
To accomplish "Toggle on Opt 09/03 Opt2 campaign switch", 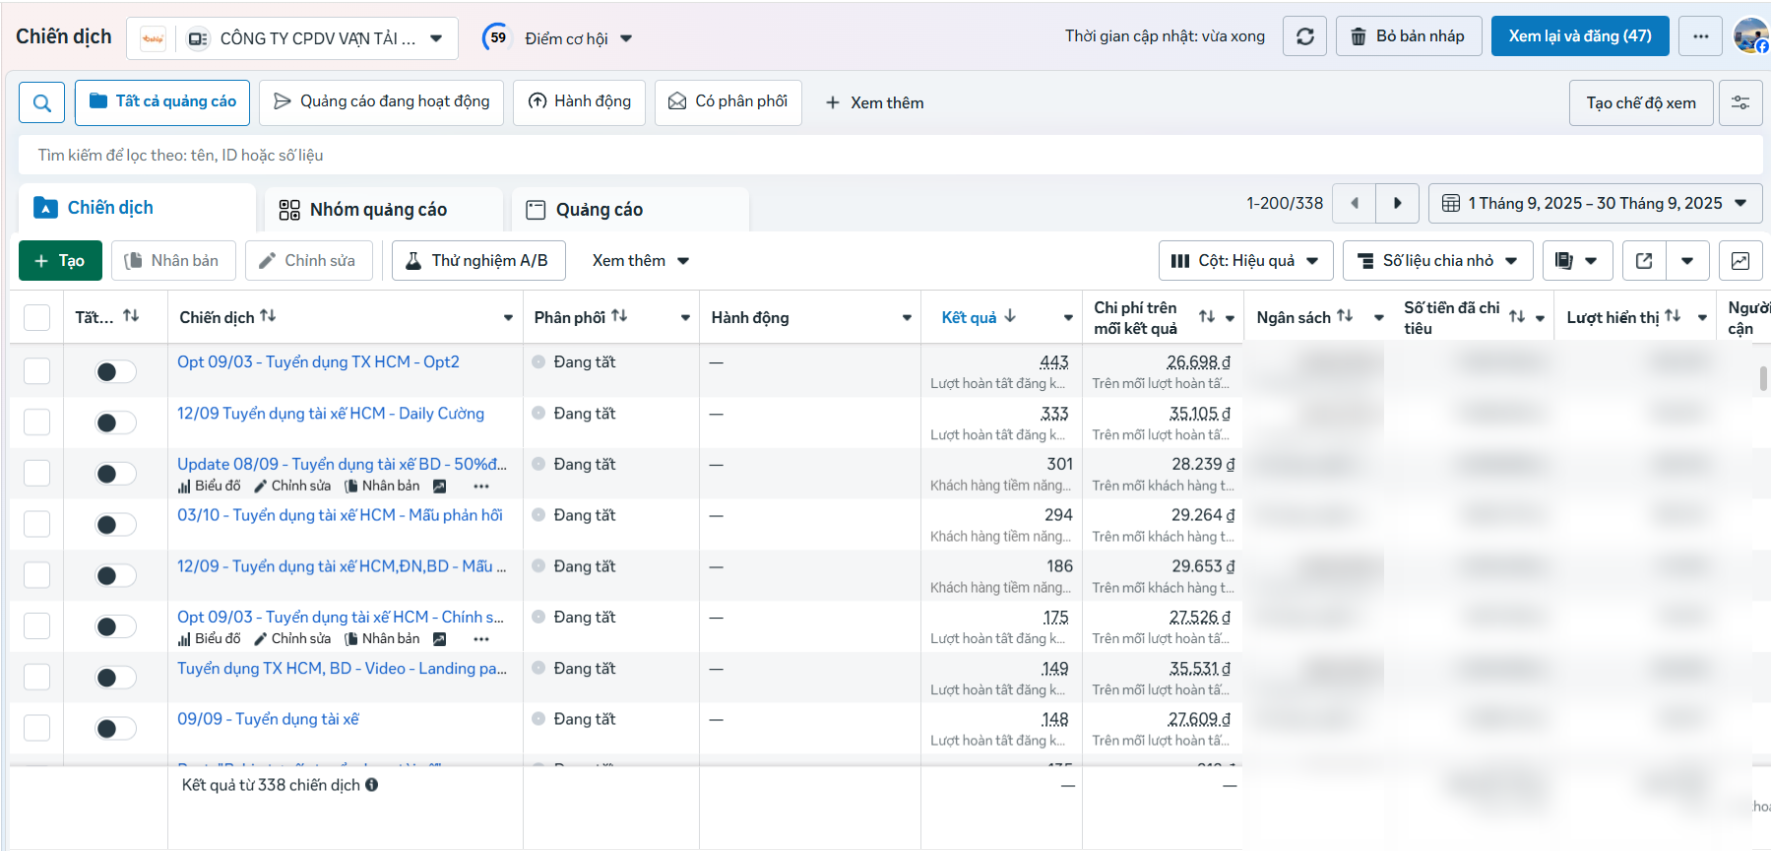I will pos(115,371).
